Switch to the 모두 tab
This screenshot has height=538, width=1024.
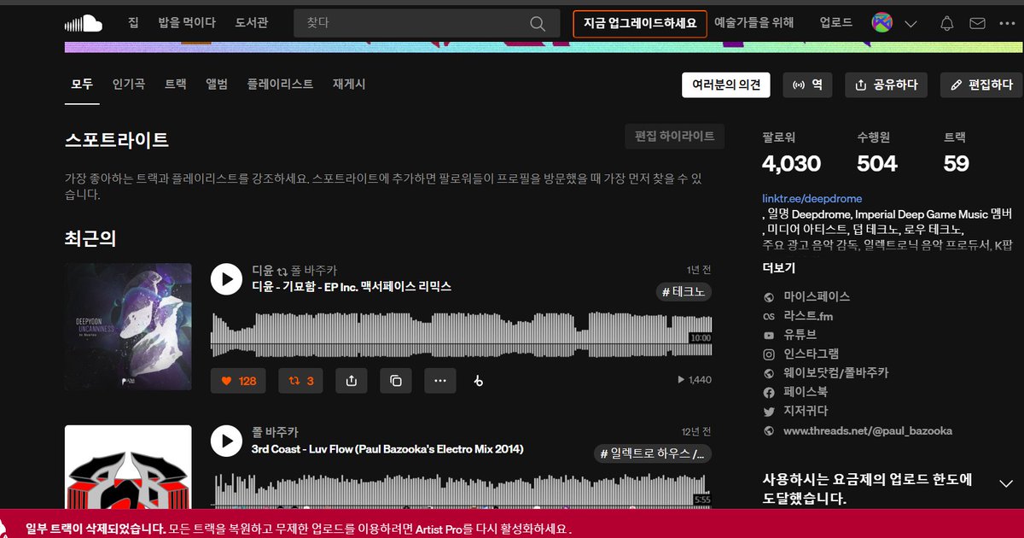(x=82, y=84)
